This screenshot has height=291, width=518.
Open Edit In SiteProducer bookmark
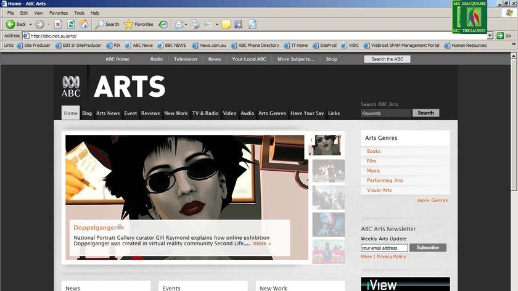79,45
